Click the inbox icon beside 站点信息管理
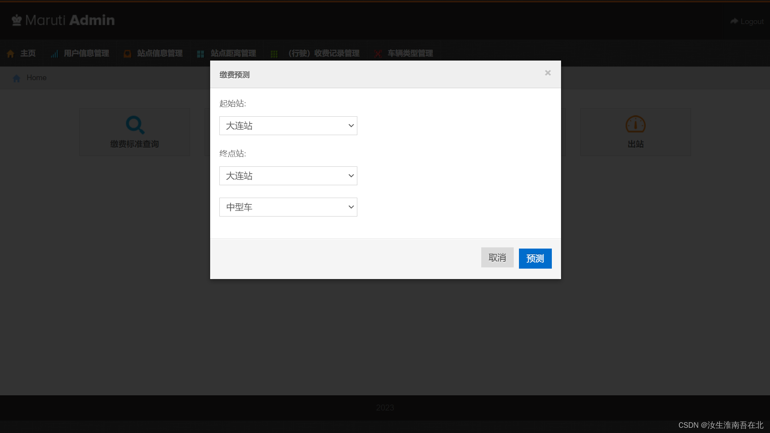Screen dimensions: 770x433 [x=128, y=54]
